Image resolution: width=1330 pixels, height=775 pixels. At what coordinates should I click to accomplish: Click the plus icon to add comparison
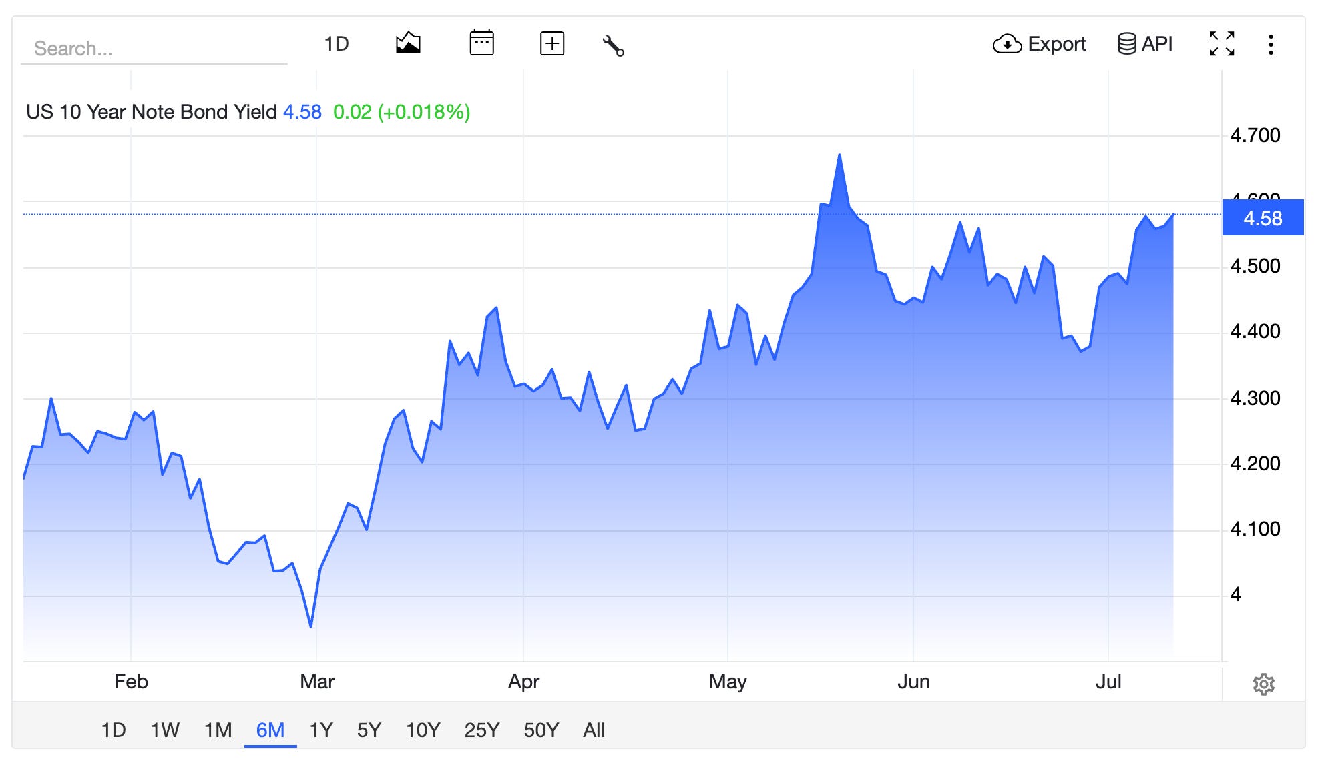pos(552,44)
